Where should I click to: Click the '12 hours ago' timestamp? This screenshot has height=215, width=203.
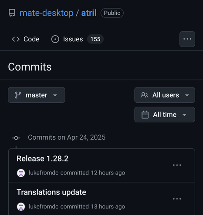(108, 173)
